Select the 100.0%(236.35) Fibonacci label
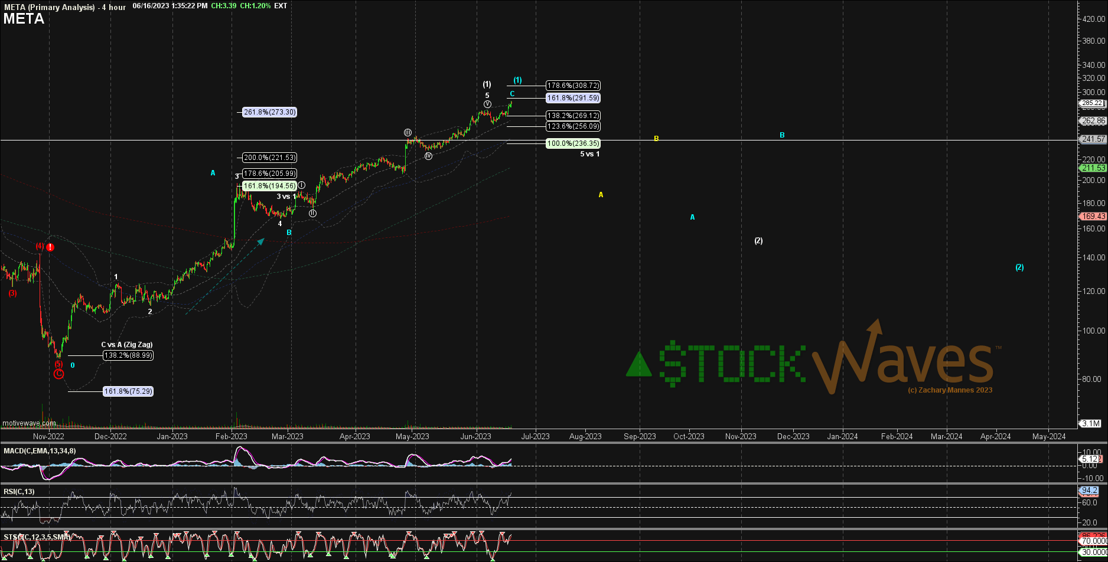This screenshot has height=562, width=1108. point(573,143)
